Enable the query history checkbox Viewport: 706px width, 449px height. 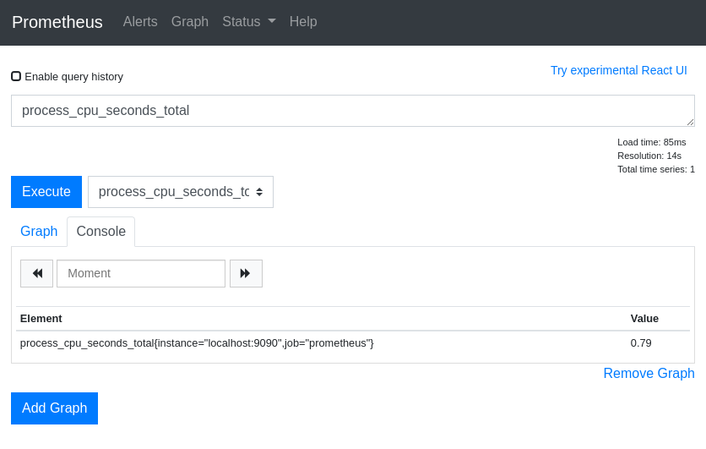pos(16,76)
